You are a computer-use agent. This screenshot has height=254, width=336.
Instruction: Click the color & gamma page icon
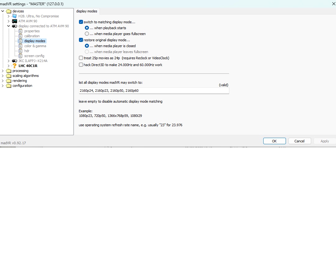click(x=20, y=46)
